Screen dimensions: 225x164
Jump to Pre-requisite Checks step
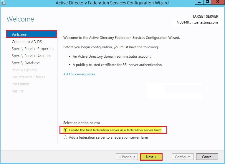point(28,77)
